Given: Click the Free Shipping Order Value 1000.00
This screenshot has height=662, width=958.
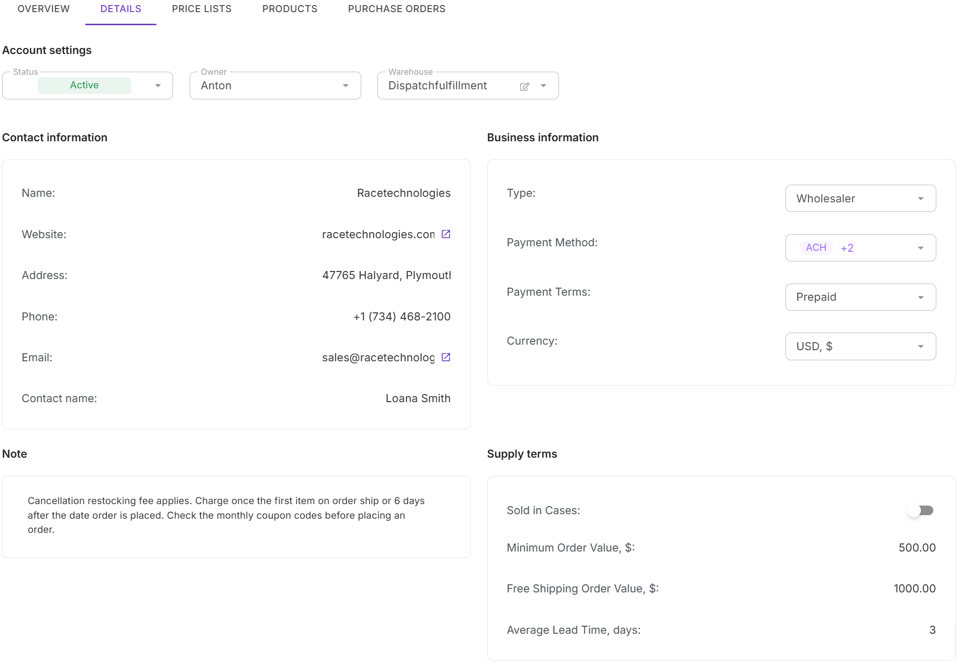Looking at the screenshot, I should pyautogui.click(x=915, y=588).
